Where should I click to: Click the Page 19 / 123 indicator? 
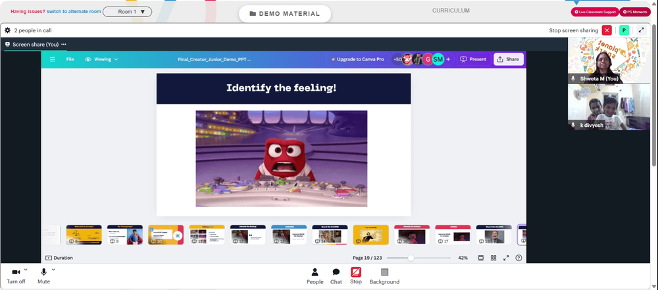[367, 258]
